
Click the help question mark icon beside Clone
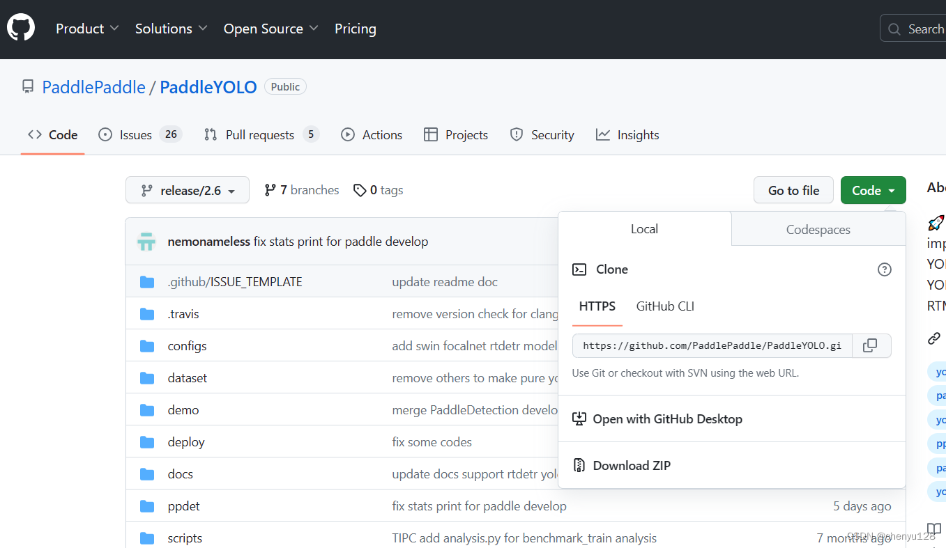pyautogui.click(x=885, y=269)
